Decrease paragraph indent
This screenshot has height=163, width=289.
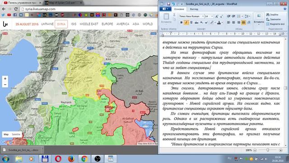[229, 16]
